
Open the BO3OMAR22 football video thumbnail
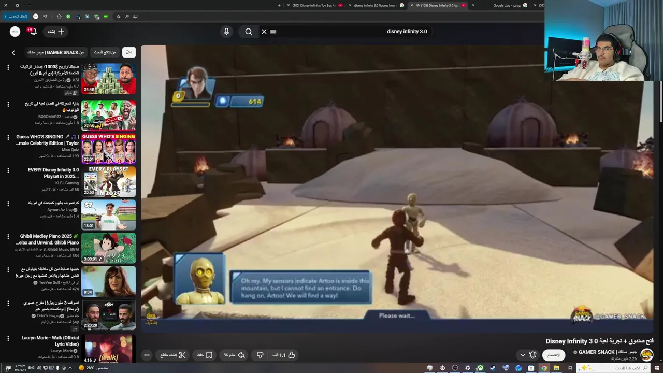tap(108, 114)
